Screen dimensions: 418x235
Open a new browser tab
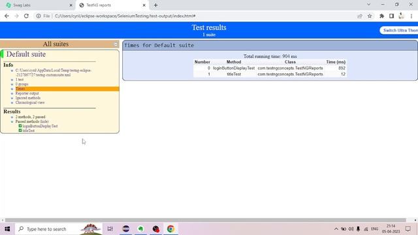click(x=155, y=5)
